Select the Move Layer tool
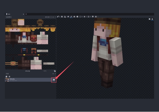This screenshot has height=112, width=159. 84,17
